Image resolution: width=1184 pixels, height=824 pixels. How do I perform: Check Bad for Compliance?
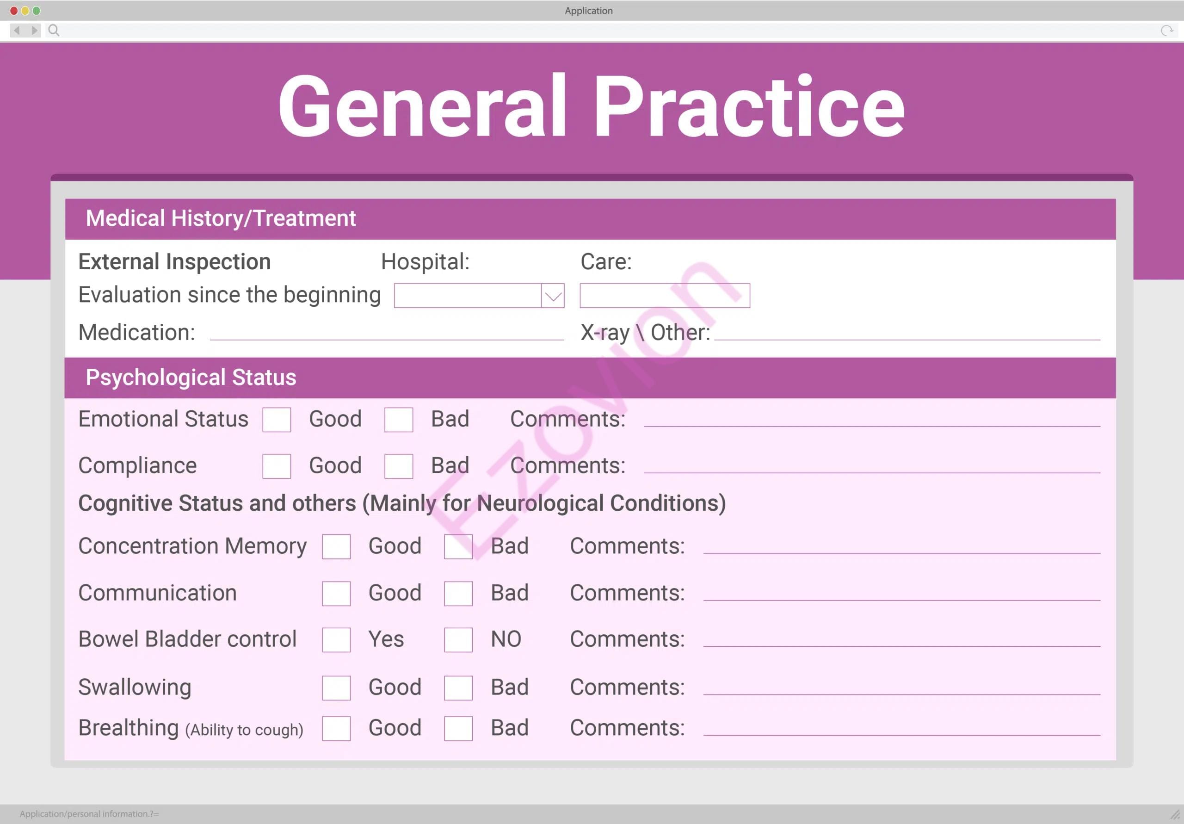click(x=399, y=466)
